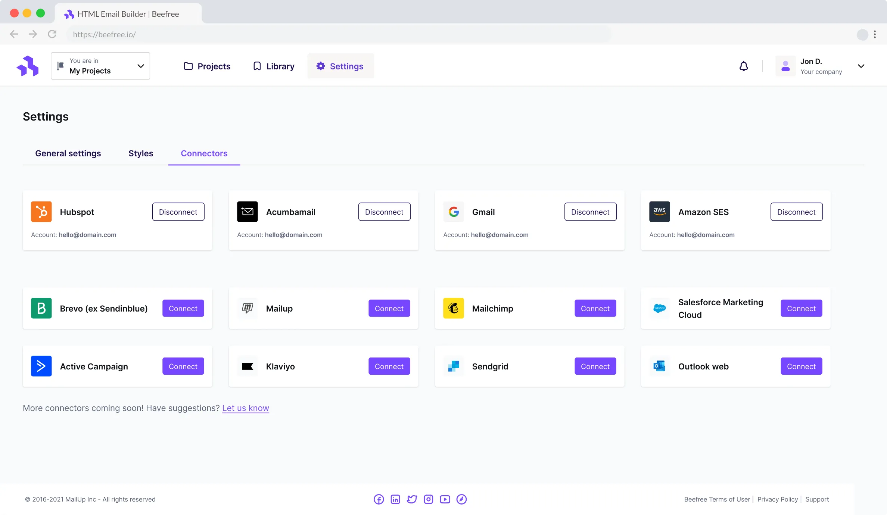Click the YouTube icon in the footer

445,499
